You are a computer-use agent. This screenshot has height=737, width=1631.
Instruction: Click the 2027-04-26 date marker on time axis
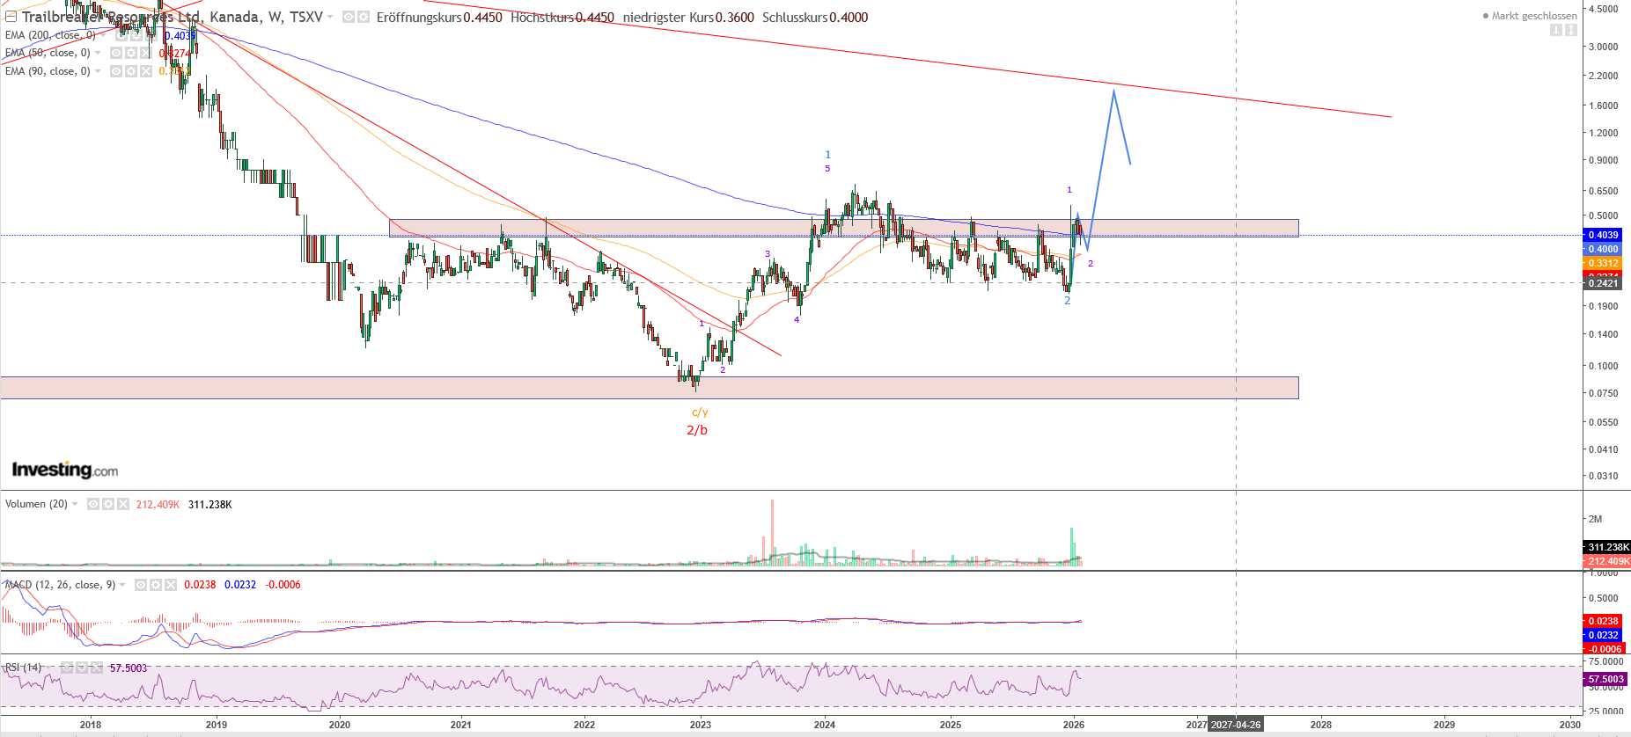click(x=1235, y=725)
